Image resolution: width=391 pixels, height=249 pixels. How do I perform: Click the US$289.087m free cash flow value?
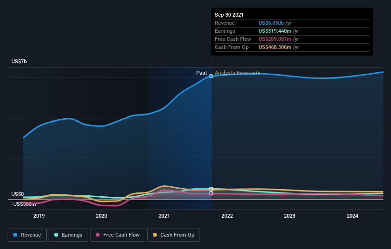[x=275, y=39]
